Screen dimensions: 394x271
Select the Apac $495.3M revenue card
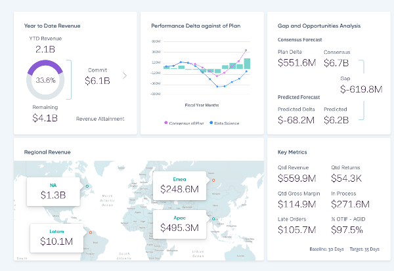pos(180,223)
